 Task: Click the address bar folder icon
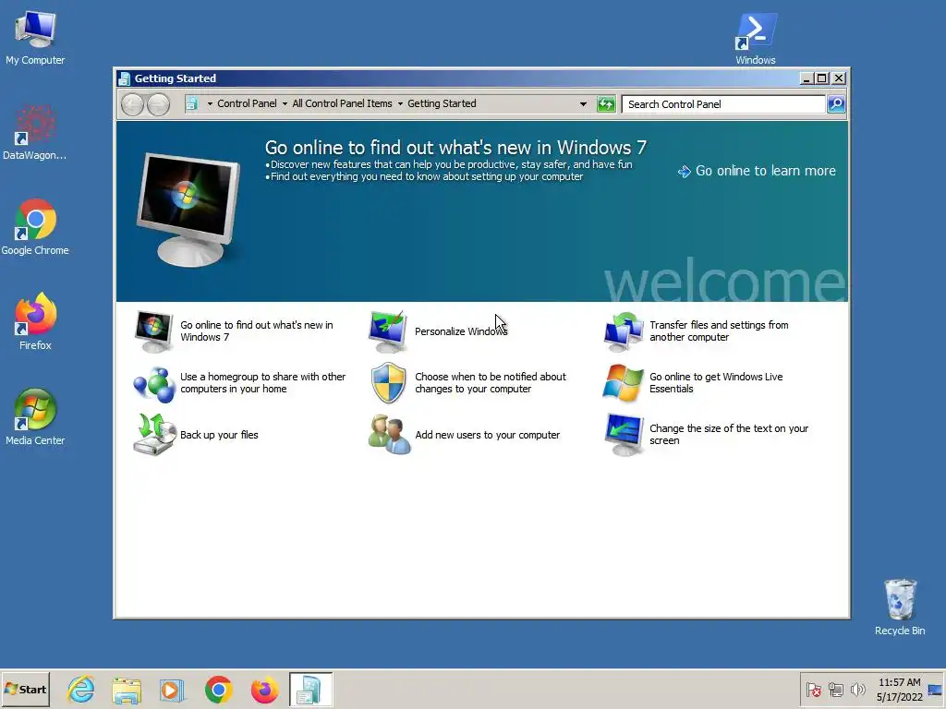pos(191,104)
